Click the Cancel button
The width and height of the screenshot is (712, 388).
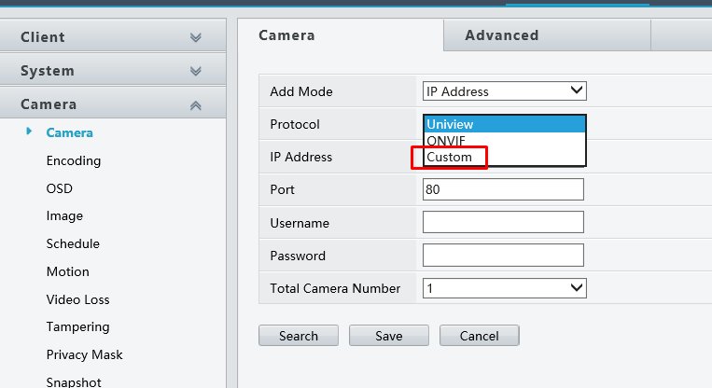[479, 336]
